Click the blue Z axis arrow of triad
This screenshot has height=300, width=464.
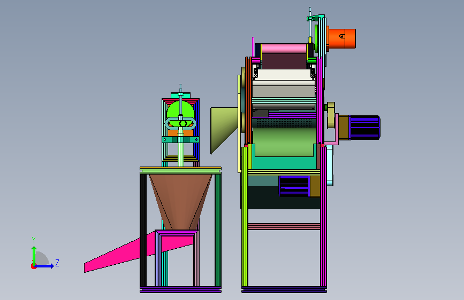coord(44,266)
